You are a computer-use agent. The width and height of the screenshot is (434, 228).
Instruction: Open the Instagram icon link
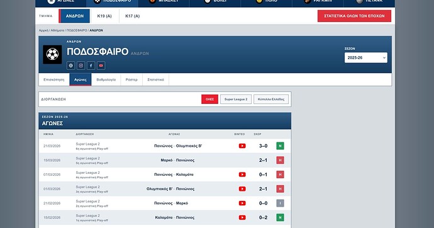81,66
